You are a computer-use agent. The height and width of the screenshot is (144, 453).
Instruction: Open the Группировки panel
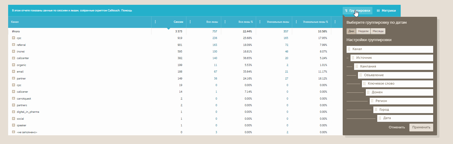pos(357,10)
